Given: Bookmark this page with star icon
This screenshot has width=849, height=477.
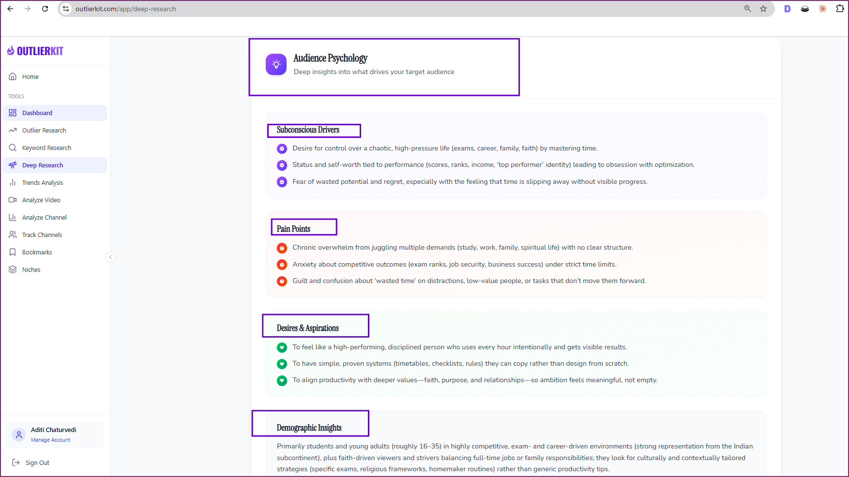Looking at the screenshot, I should [763, 9].
